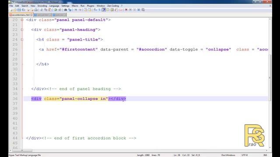Cut selection using the scissors icon
The image size is (280, 157).
point(41,10)
